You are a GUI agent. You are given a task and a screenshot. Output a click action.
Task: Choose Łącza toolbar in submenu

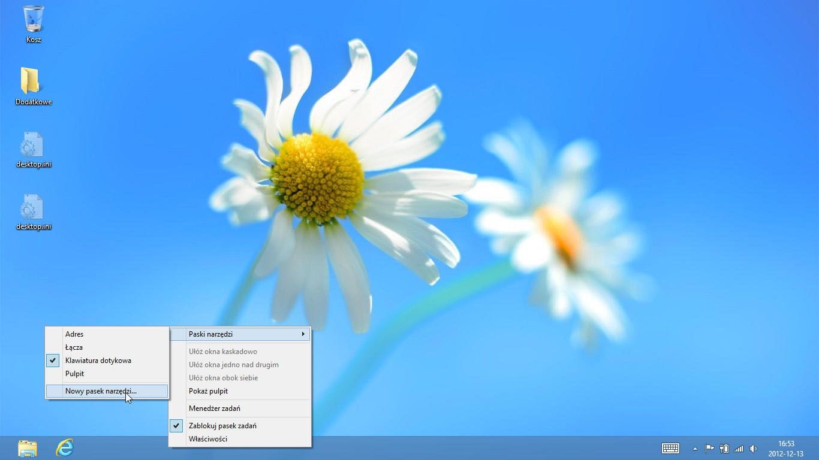coord(107,347)
